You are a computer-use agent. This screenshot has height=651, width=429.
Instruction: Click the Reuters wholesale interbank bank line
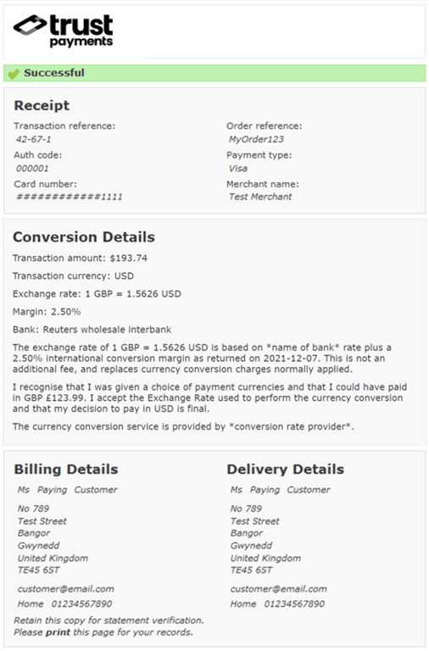92,330
